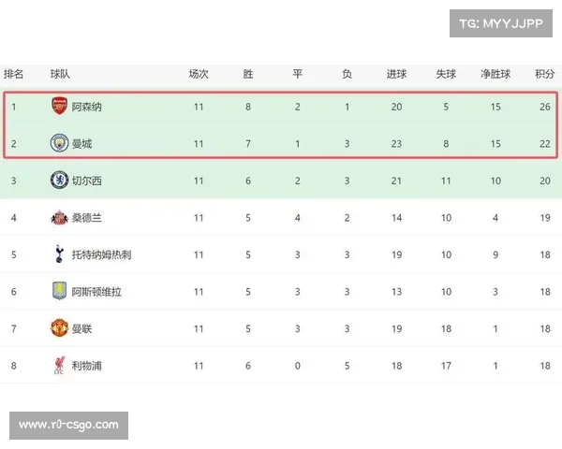Click the Tottenham Hotspur crest icon
Image resolution: width=562 pixels, height=449 pixels.
[60, 254]
